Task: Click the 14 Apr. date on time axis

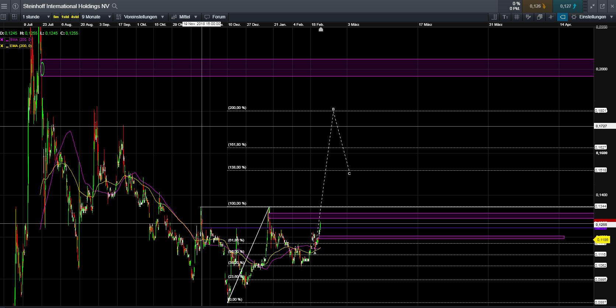Action: tap(565, 25)
